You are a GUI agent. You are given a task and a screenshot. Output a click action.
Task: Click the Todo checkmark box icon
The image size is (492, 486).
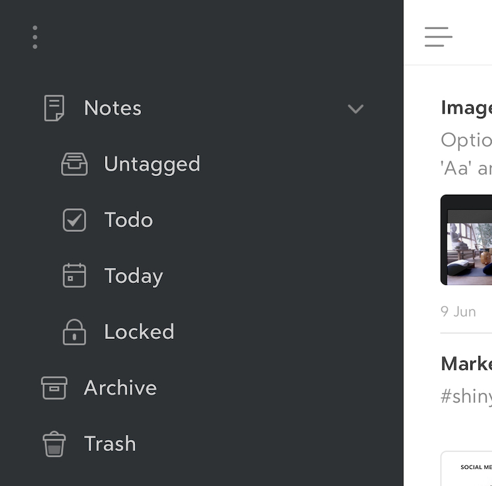click(x=74, y=220)
